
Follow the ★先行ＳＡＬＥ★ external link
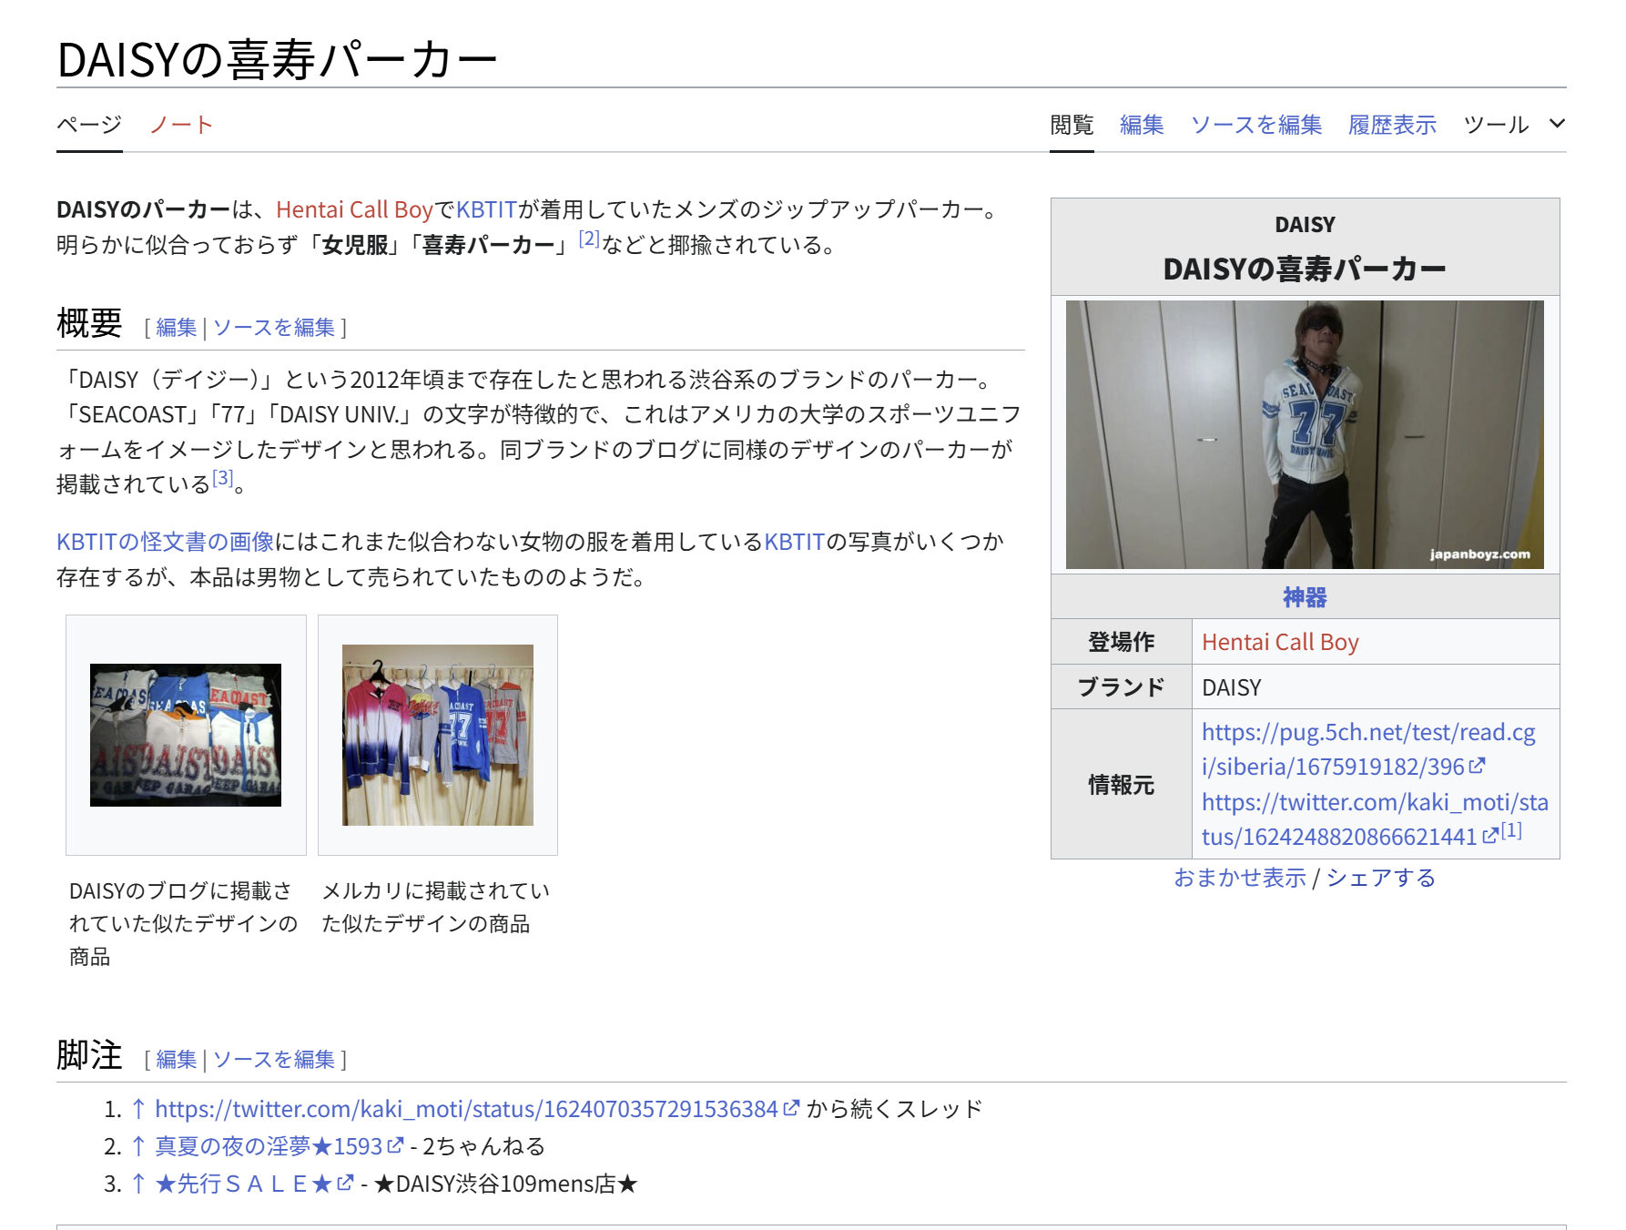tap(243, 1184)
